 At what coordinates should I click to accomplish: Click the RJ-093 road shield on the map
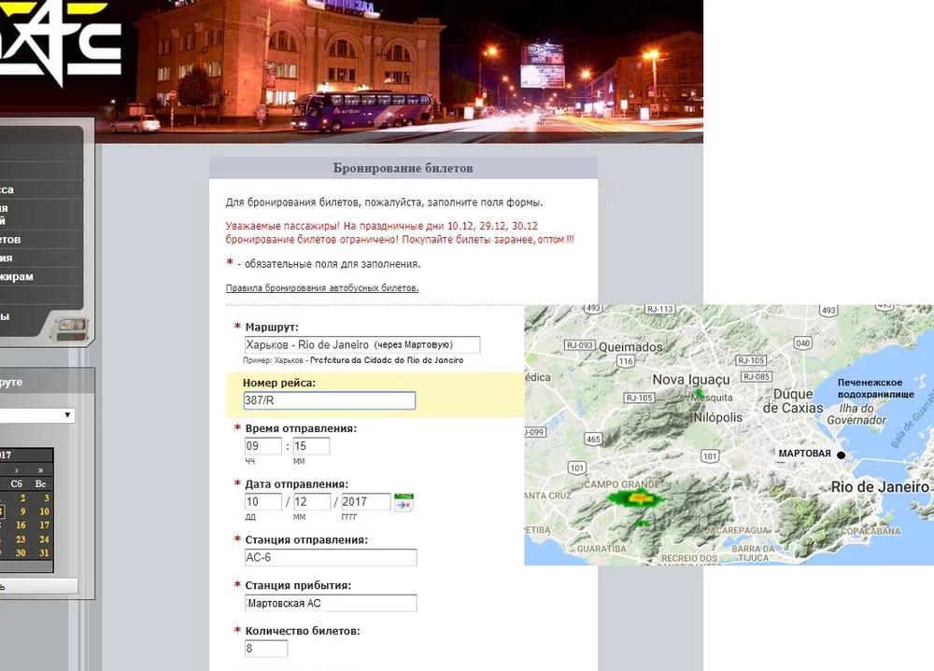pos(580,344)
